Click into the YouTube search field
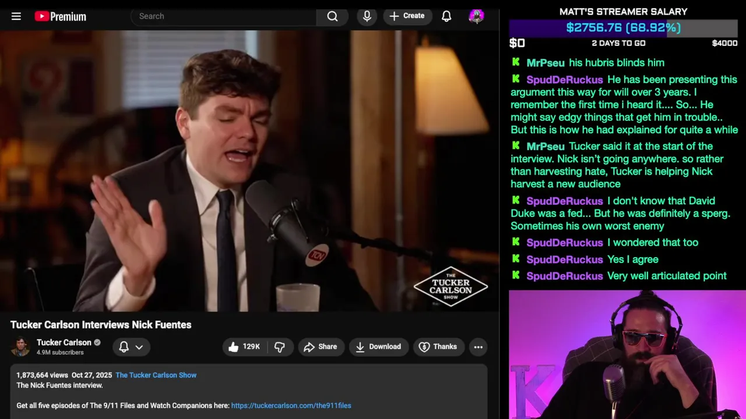 click(224, 16)
